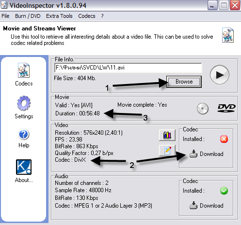Screen dimensions: 241x225
Task: Click the red video codec not-installed icon
Action: tap(224, 139)
